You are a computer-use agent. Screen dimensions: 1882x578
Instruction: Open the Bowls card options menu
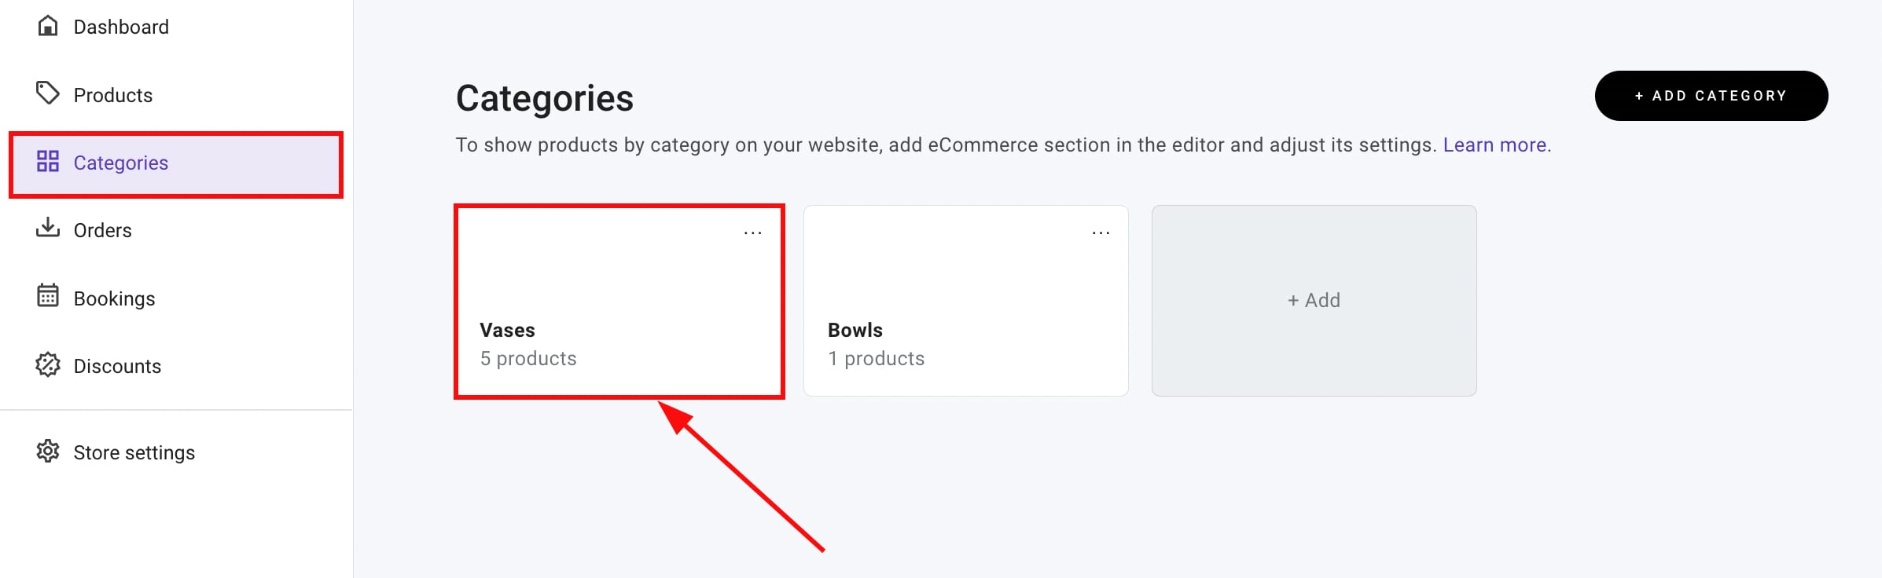coord(1100,232)
